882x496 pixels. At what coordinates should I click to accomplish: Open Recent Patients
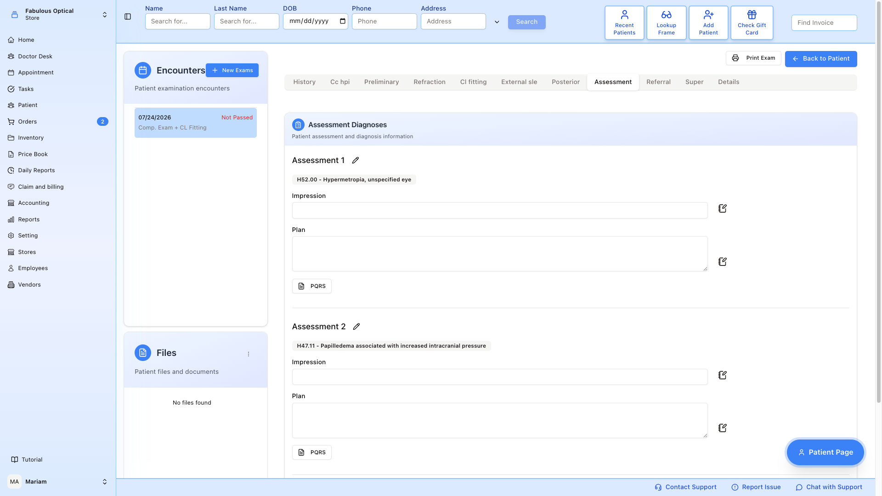(624, 23)
